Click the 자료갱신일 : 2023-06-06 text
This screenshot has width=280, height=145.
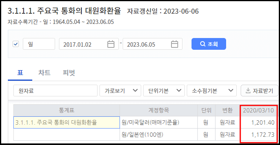[163, 11]
